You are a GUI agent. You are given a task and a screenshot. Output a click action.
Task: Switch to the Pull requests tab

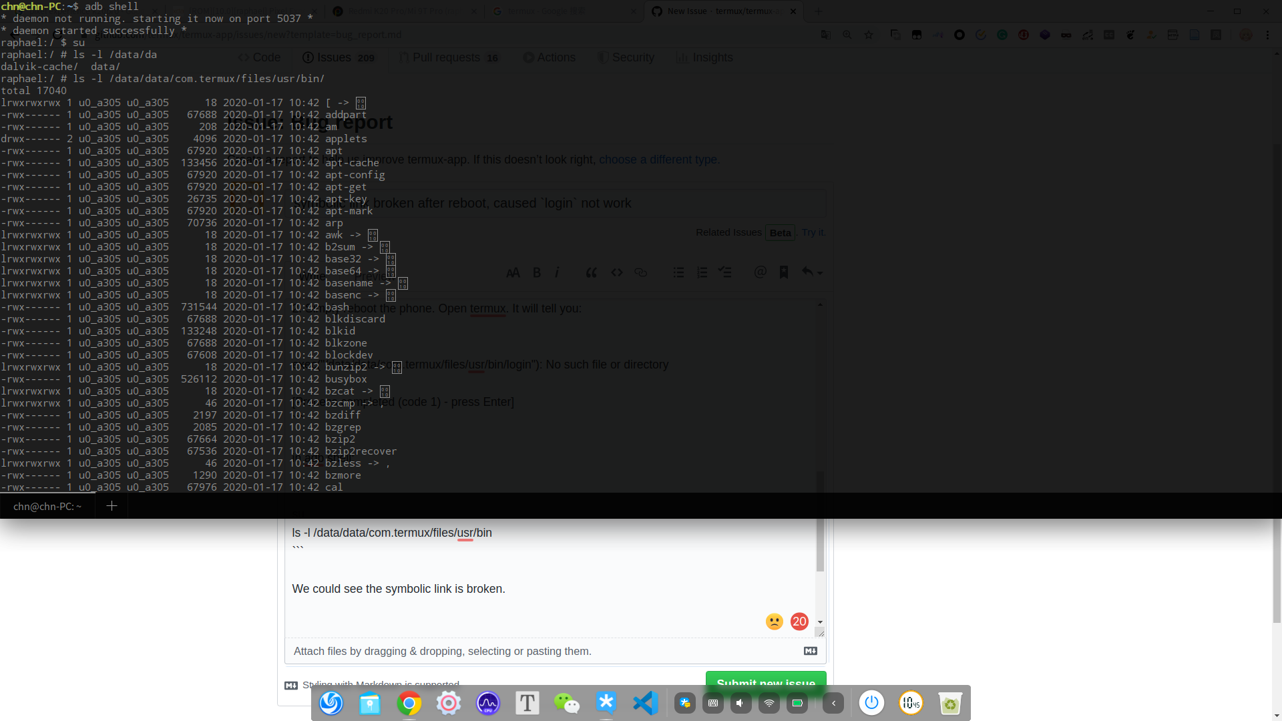449,57
